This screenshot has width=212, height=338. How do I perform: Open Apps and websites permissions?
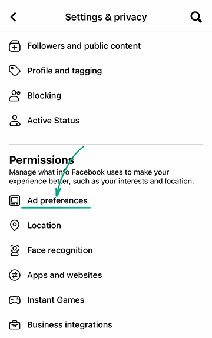[x=106, y=275]
